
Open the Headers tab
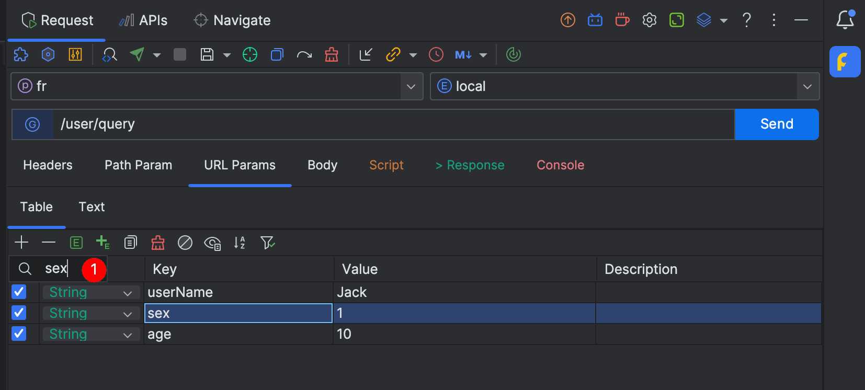(48, 165)
